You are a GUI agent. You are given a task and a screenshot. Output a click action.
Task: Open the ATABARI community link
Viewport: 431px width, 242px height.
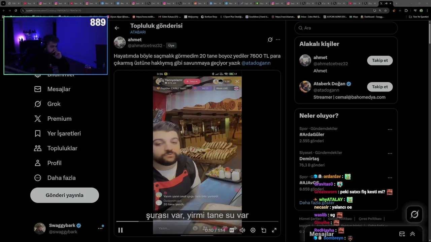[138, 32]
